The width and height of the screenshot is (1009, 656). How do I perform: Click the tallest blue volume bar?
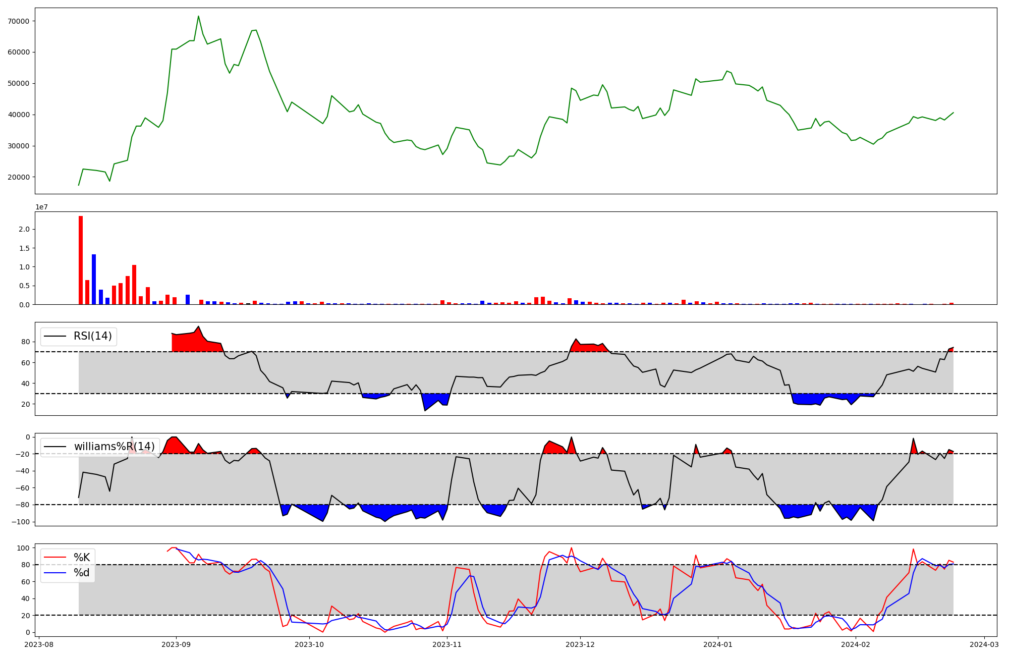[x=94, y=279]
